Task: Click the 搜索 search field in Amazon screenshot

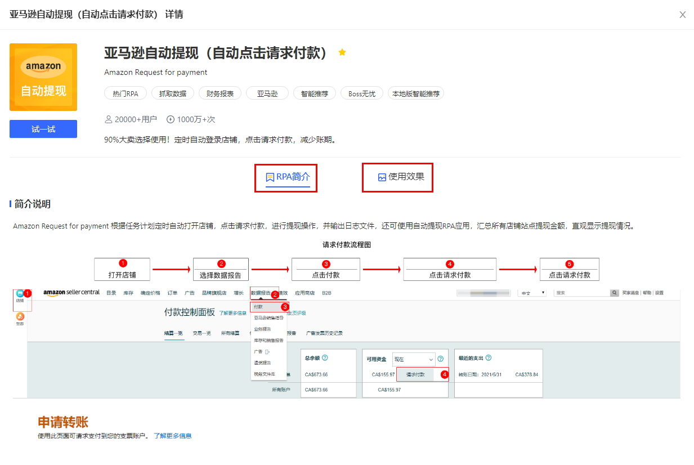Action: coord(582,293)
